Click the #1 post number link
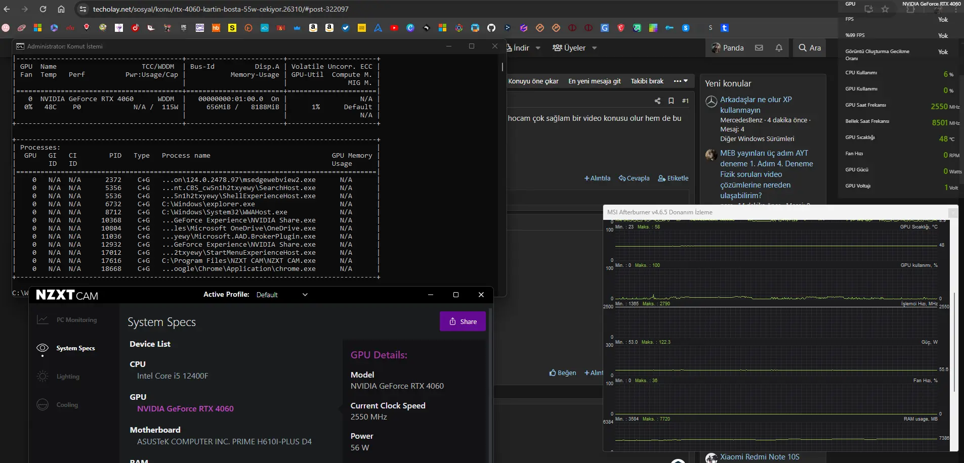The height and width of the screenshot is (463, 964). [685, 101]
